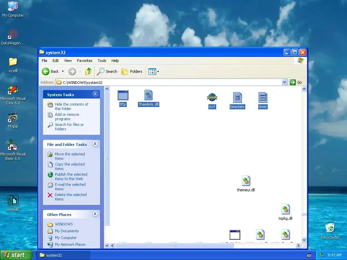Select the ticrf file icon
Screen dimensions: 347x260
coord(212,97)
